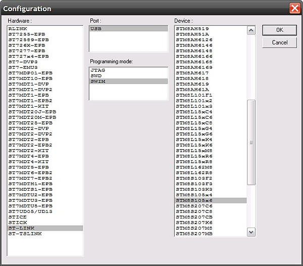Screen dimensions: 303x266
Task: Pick device STM8L162R8
Action: [x=211, y=173]
